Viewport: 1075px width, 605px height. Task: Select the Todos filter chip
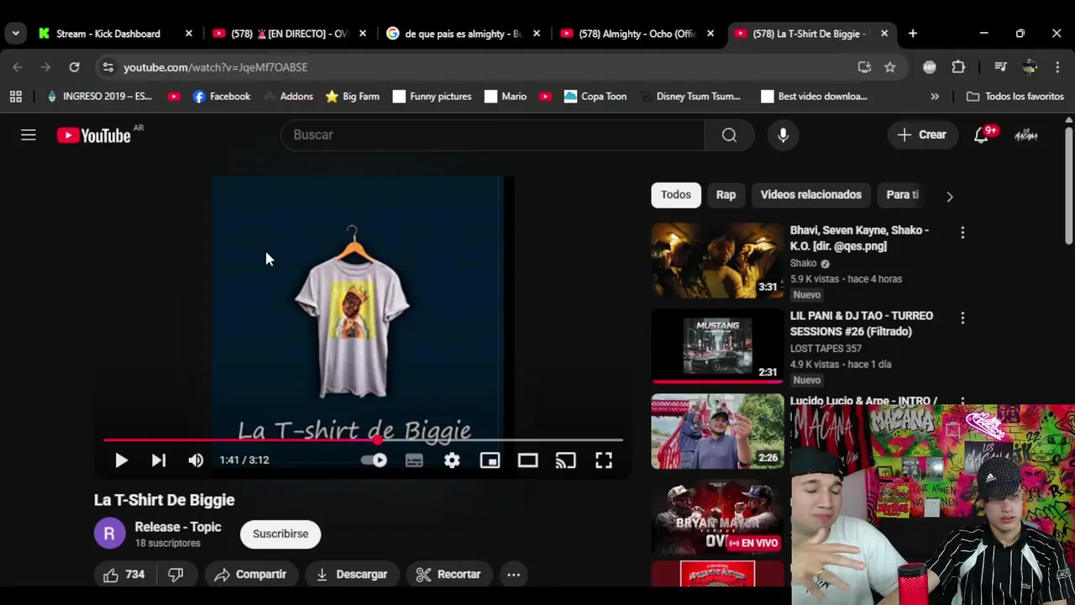point(676,195)
